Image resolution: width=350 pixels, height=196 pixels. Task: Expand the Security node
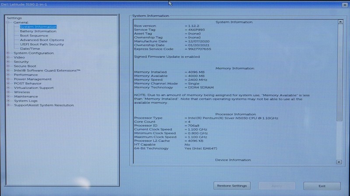pyautogui.click(x=8, y=62)
